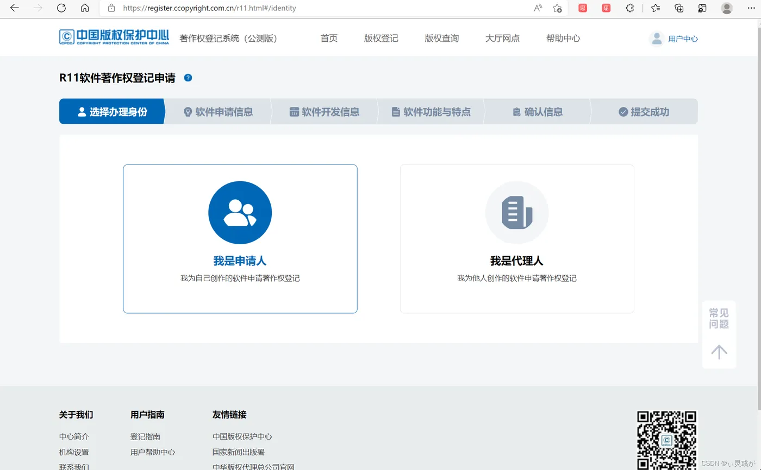Open 大厅网点 menu item
Viewport: 761px width, 470px height.
(502, 39)
